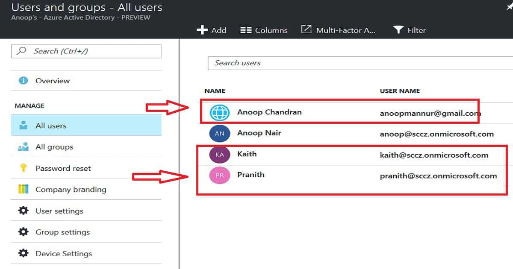The width and height of the screenshot is (513, 269).
Task: Select All users in the Manage menu
Action: 86,126
